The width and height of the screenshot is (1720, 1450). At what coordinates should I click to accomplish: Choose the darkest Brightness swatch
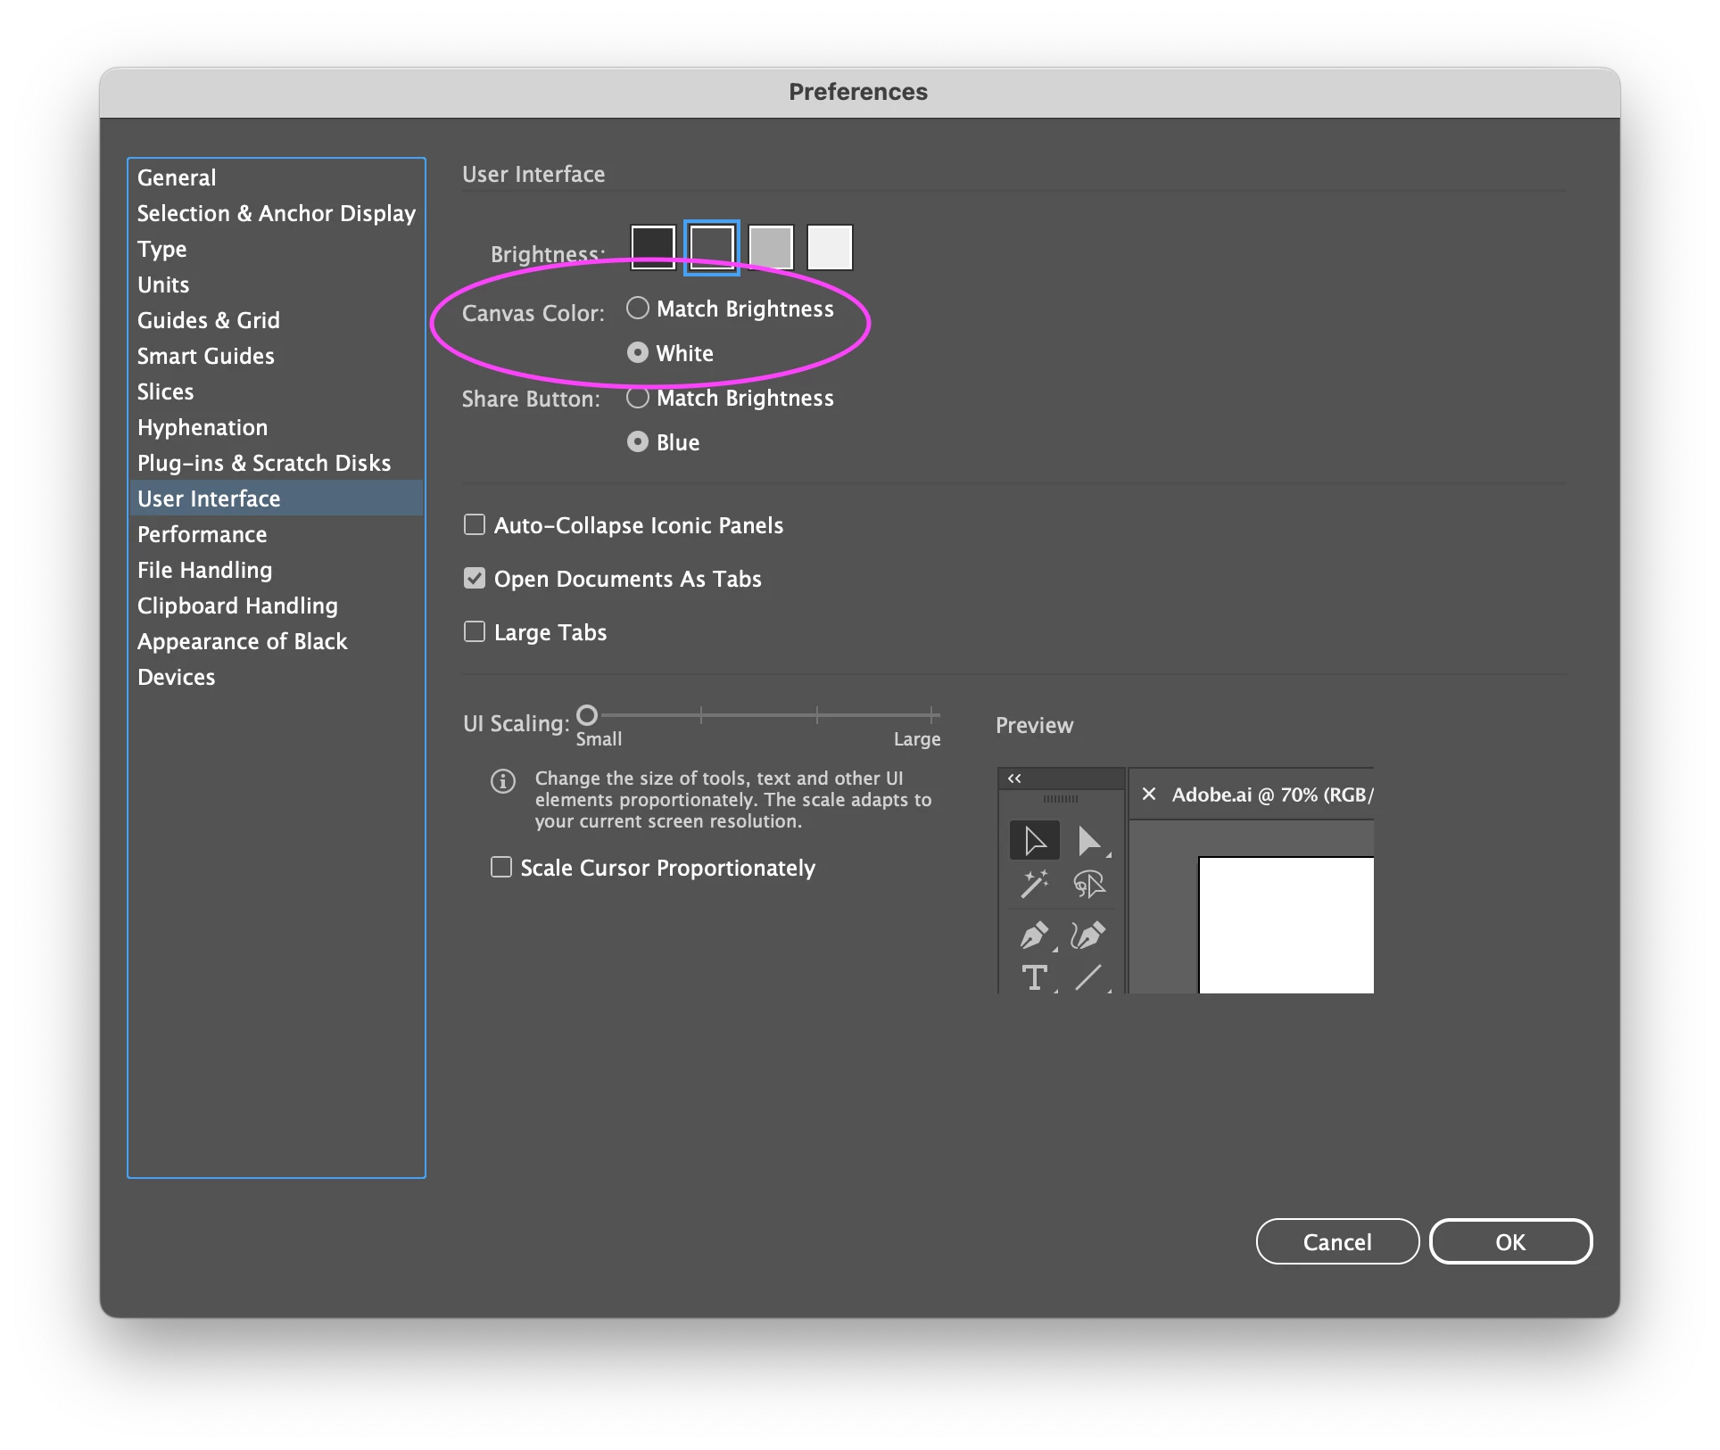tap(653, 246)
